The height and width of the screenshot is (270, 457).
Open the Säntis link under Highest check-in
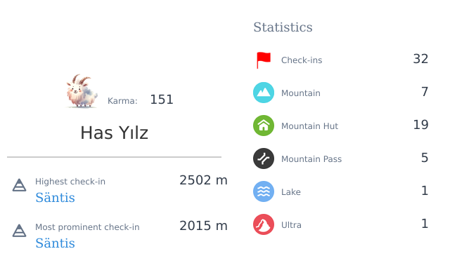tap(55, 198)
